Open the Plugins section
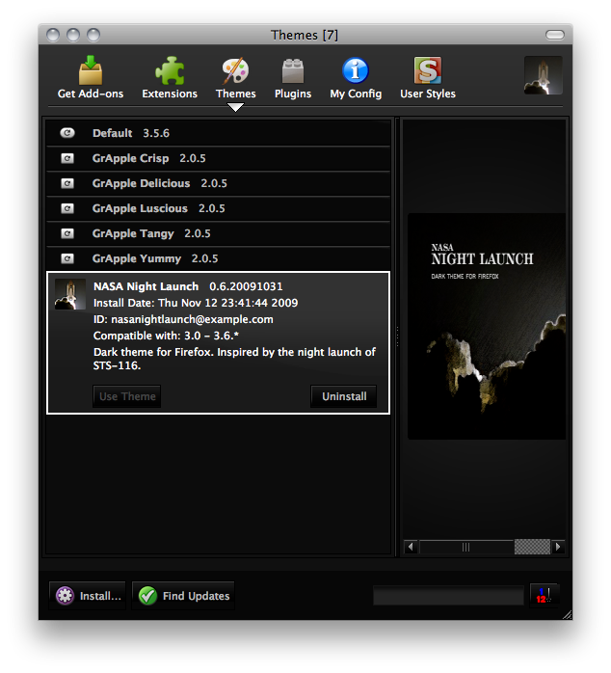The image size is (611, 673). (293, 77)
